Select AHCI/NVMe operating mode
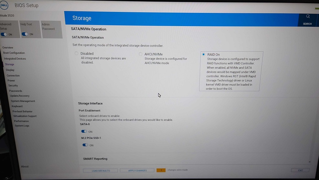This screenshot has height=180, width=319. tap(140, 54)
